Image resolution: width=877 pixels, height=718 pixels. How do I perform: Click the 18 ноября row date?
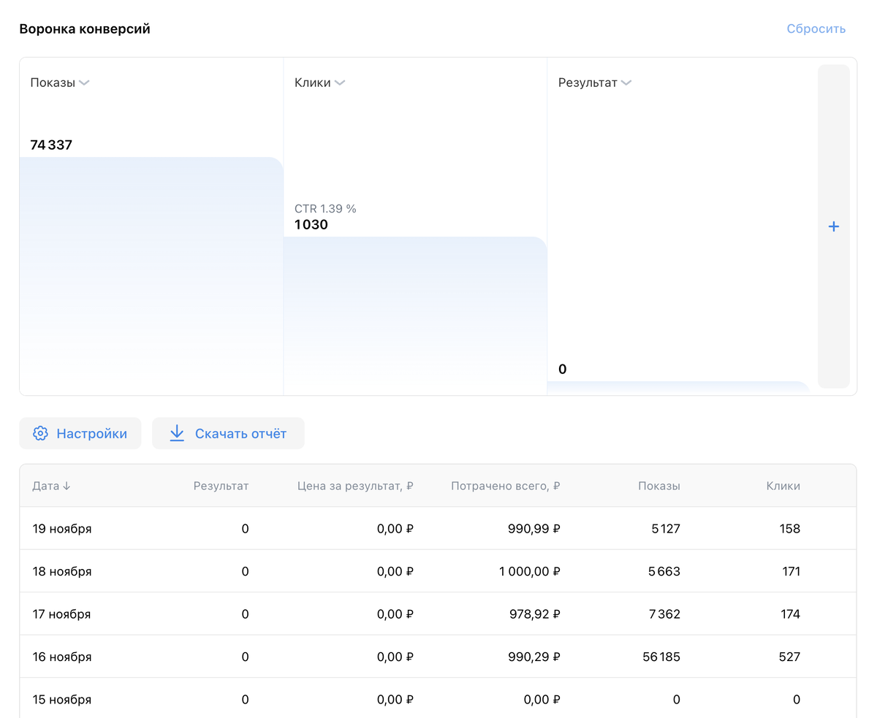click(62, 571)
